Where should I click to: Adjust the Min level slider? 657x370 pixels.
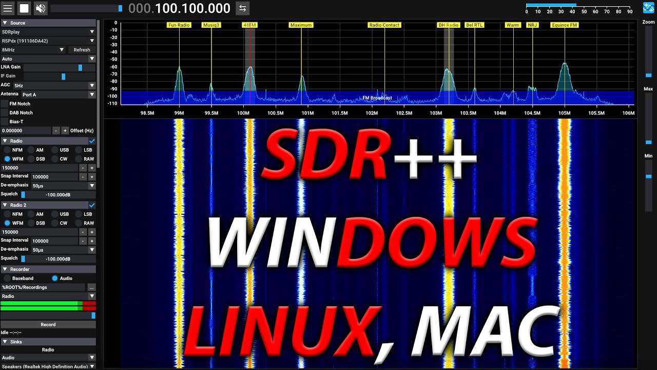click(649, 186)
